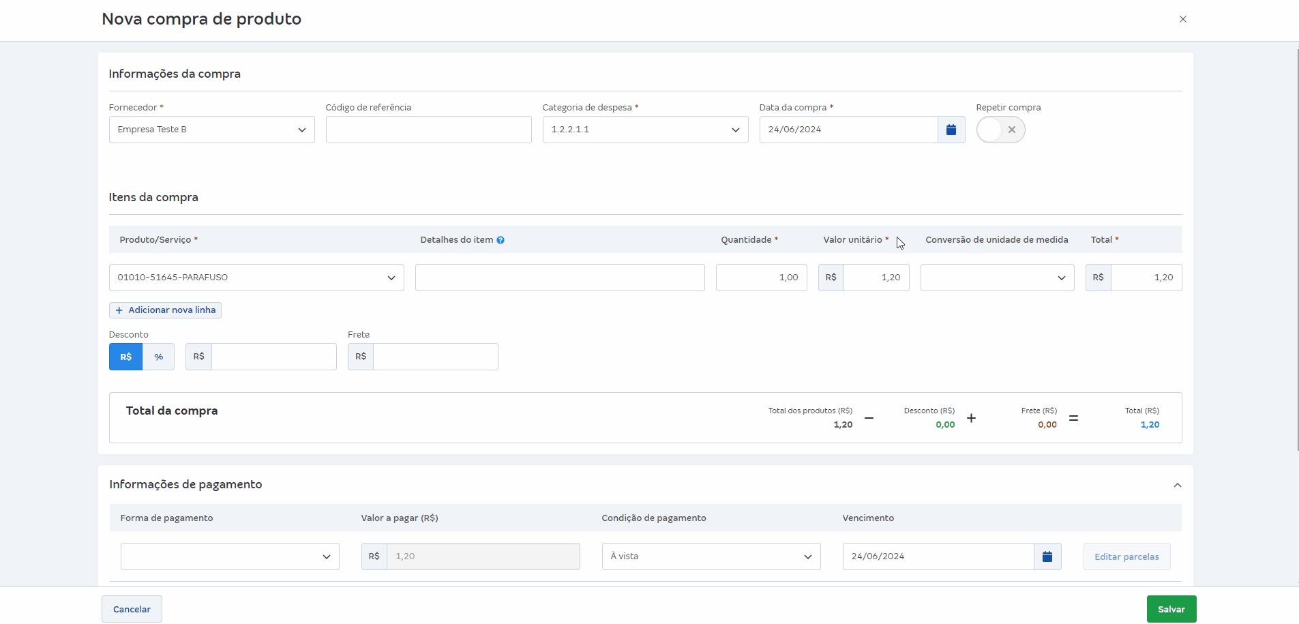The height and width of the screenshot is (624, 1299).
Task: Click the Salvar button
Action: click(x=1171, y=609)
